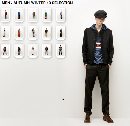Select thumbnail with dark grey jacket in second row

(61, 33)
